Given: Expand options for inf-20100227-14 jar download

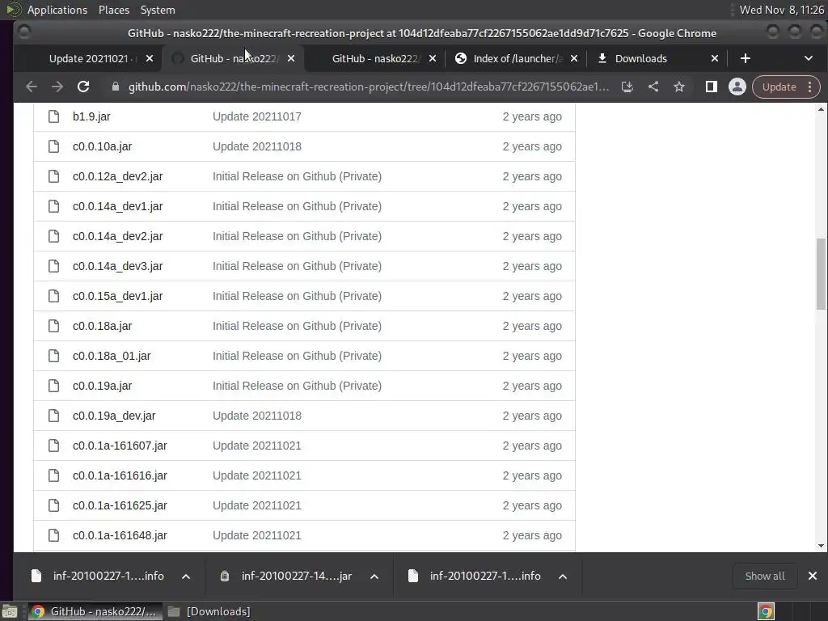Looking at the screenshot, I should 374,576.
